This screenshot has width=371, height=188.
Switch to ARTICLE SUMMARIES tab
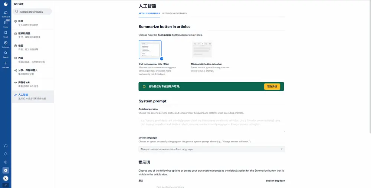coord(149,13)
